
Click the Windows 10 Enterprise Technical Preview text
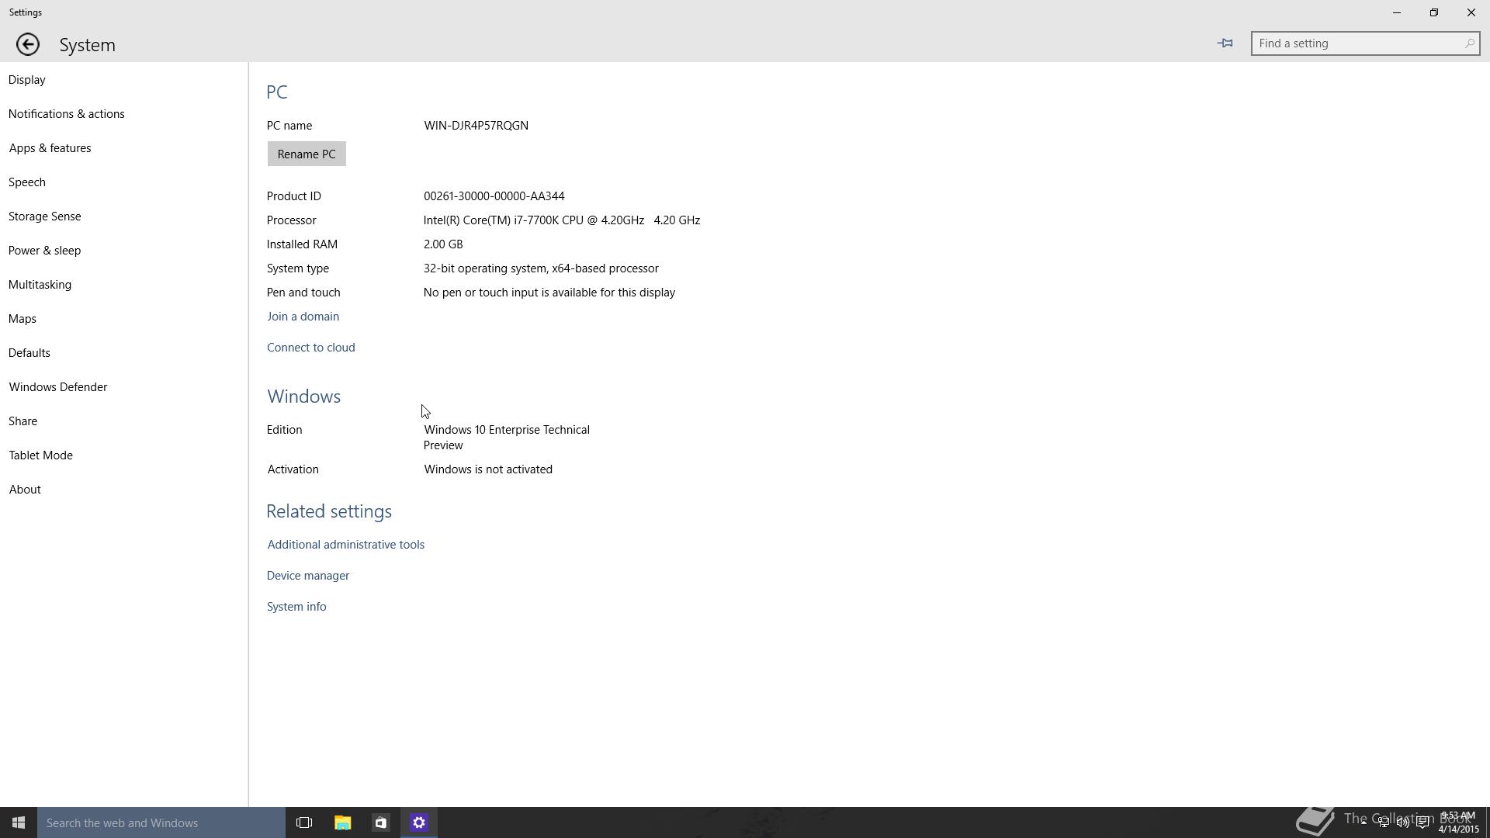[x=507, y=438]
